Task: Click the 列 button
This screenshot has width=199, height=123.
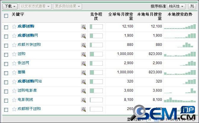Action: (x=192, y=6)
